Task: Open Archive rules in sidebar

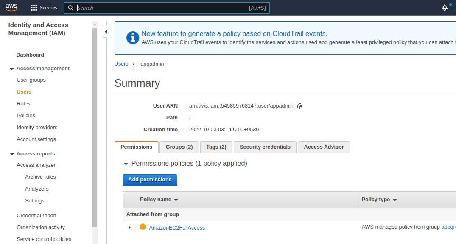Action: [x=40, y=177]
